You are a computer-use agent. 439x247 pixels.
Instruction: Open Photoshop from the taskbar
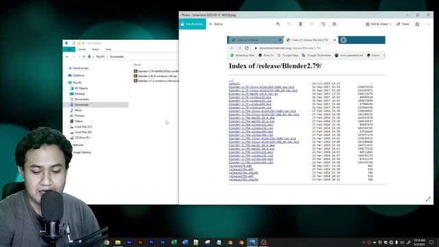[x=163, y=242]
